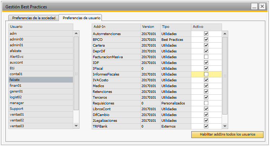
Task: Uncheck Activo for Autorretenciones add-in
Action: (206, 34)
